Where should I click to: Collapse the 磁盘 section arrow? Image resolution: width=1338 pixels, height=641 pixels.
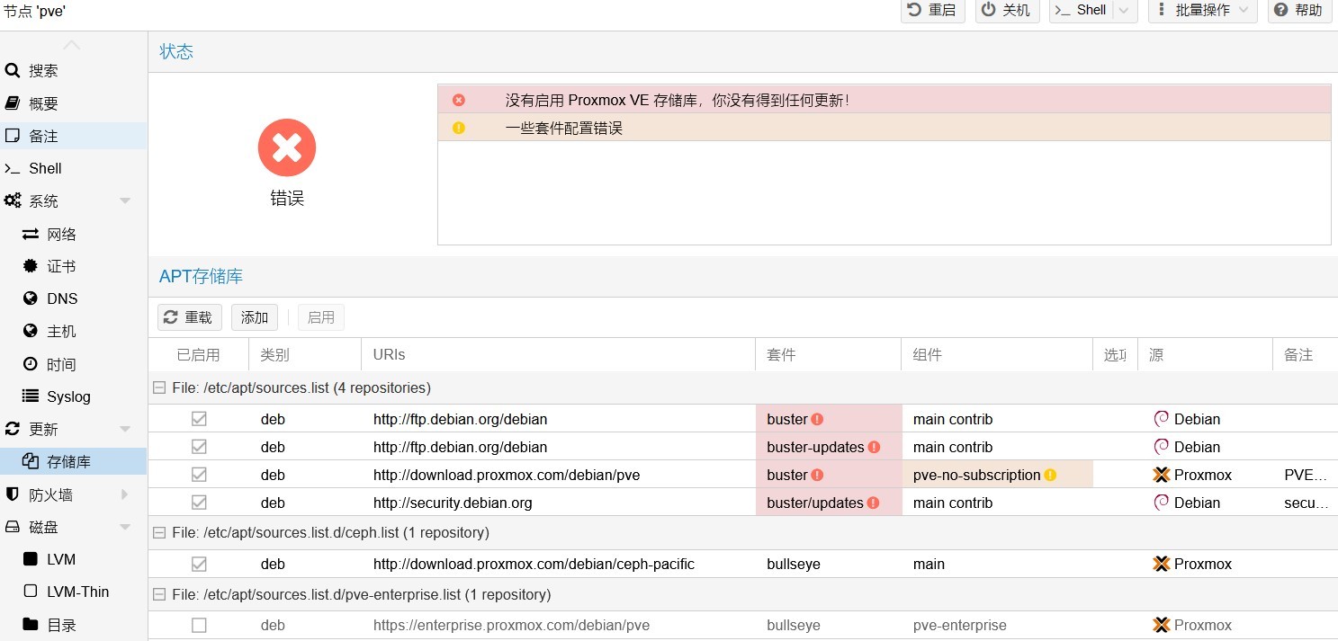click(125, 527)
